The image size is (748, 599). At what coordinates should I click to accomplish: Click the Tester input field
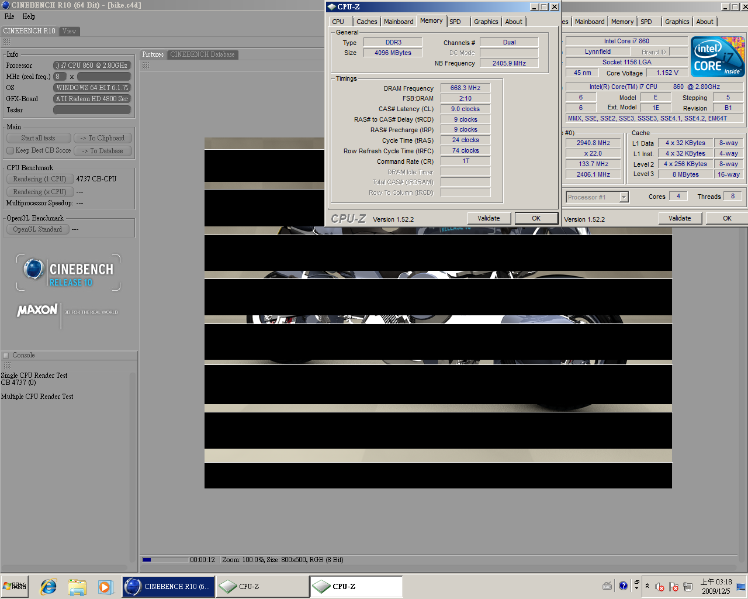tap(92, 110)
